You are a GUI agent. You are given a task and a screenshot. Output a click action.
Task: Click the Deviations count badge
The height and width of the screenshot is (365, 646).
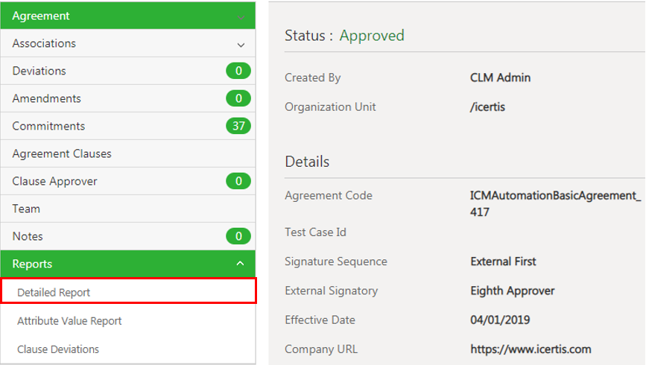coord(238,72)
